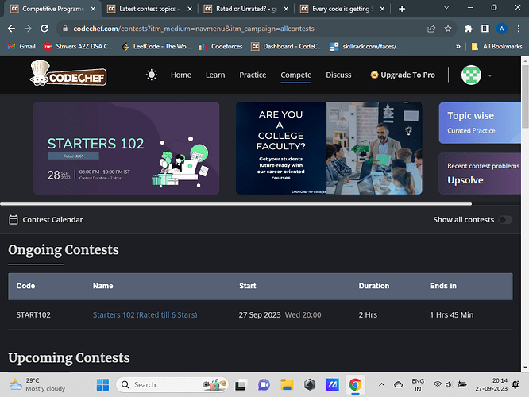Open the All Bookmarks folder
This screenshot has width=529, height=397.
497,47
